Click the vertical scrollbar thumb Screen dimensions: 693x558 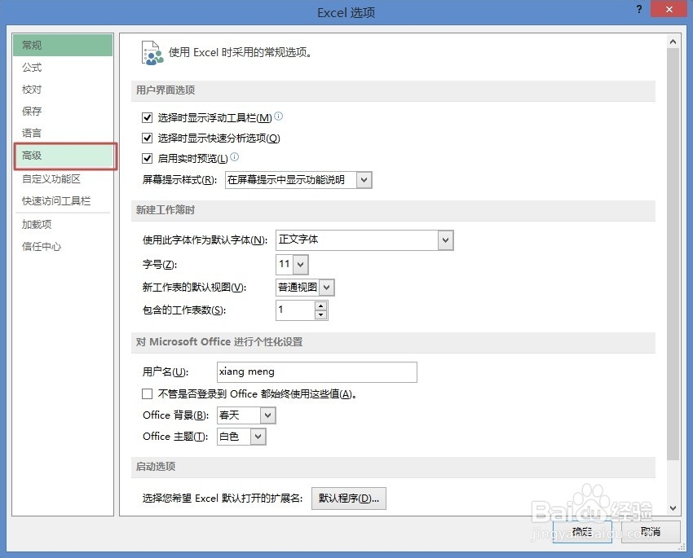673,254
